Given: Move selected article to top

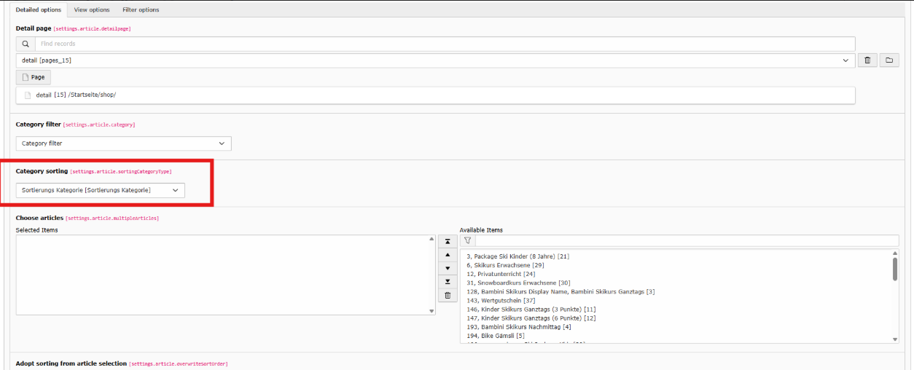Looking at the screenshot, I should click(448, 241).
